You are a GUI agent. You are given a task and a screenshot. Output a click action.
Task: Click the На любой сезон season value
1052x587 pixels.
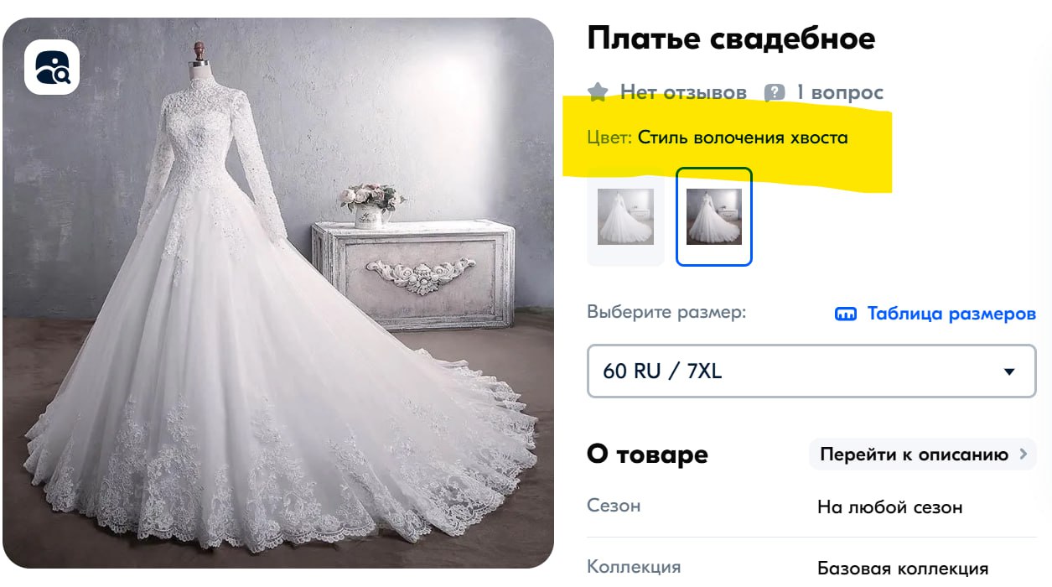pos(889,507)
